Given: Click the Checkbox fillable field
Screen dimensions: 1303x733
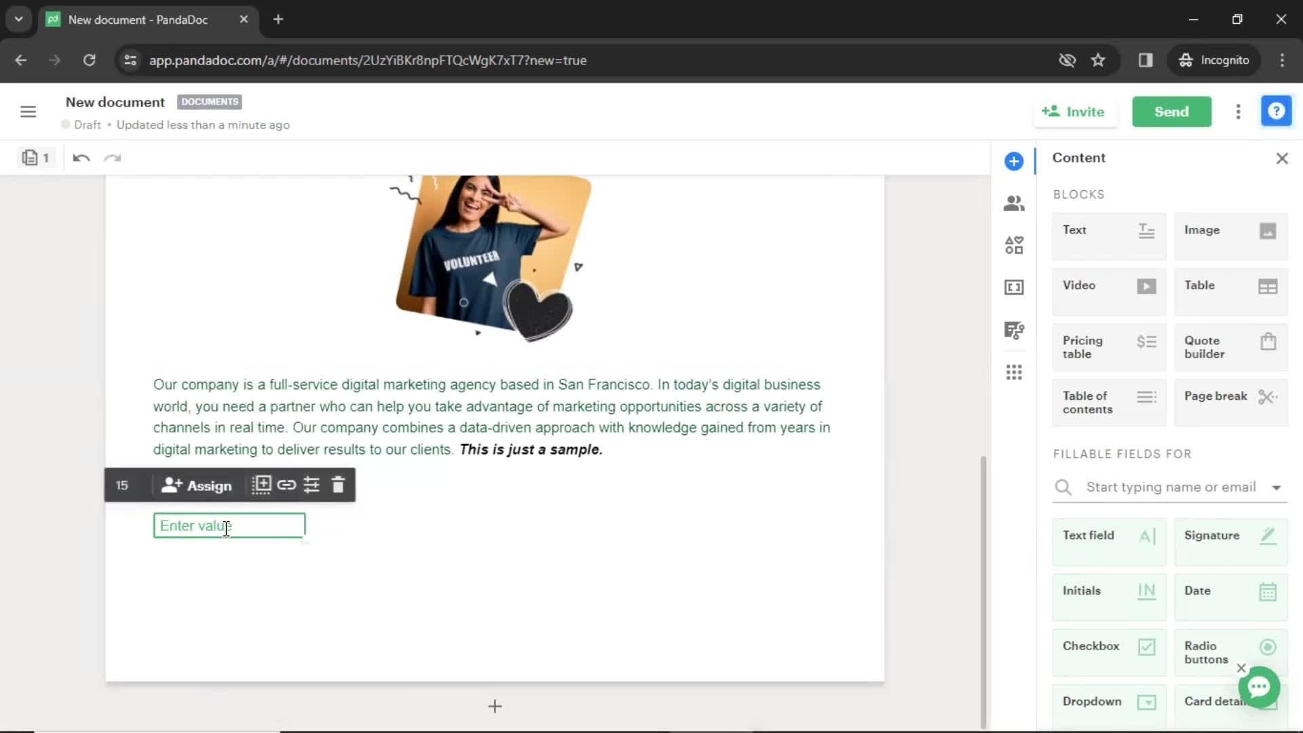Looking at the screenshot, I should click(x=1110, y=646).
